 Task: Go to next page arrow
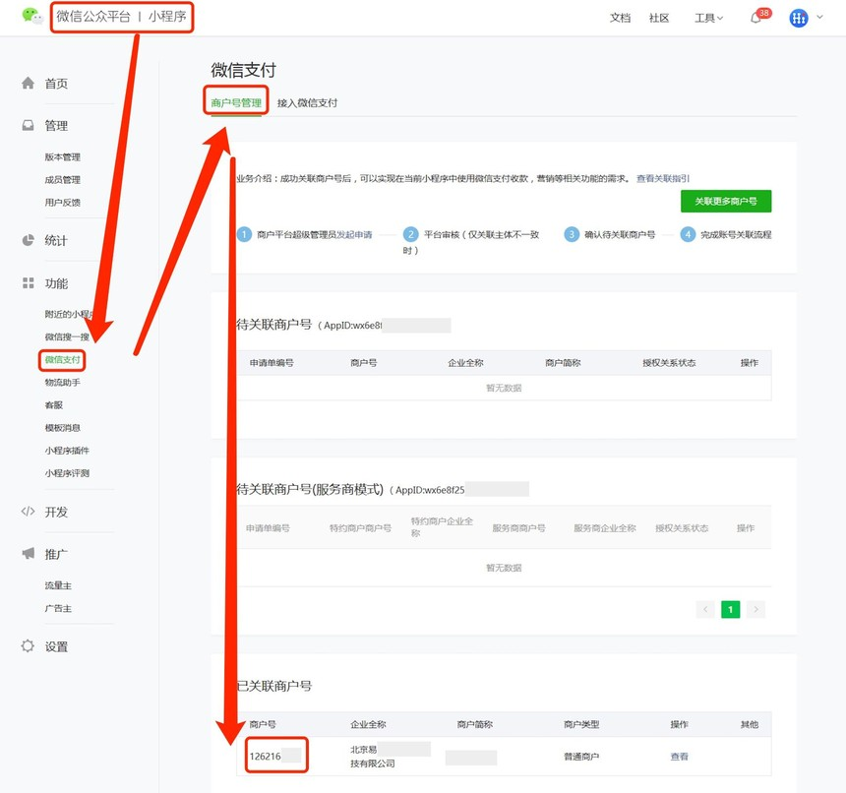755,610
